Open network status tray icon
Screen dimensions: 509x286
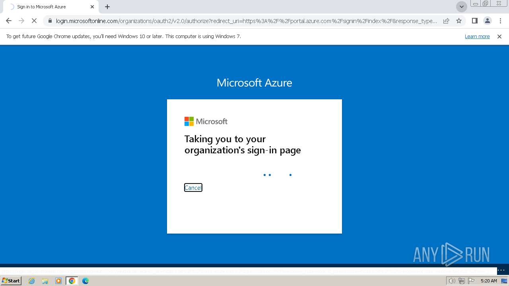(x=462, y=281)
